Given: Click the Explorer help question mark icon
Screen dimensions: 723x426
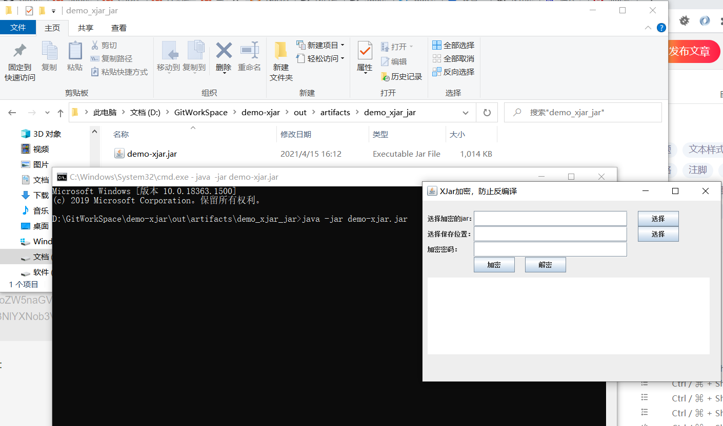Looking at the screenshot, I should pos(661,28).
